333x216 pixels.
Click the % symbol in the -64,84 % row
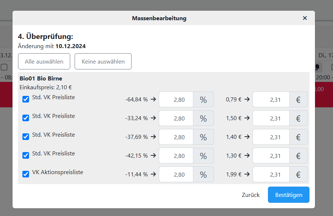pyautogui.click(x=203, y=100)
